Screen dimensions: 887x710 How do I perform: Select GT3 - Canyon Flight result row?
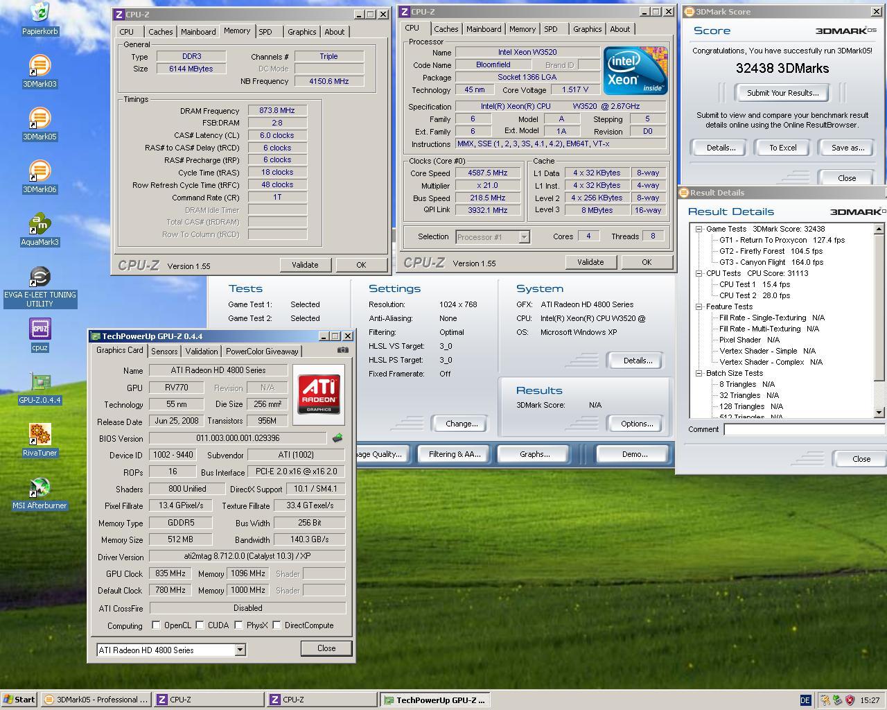point(771,262)
